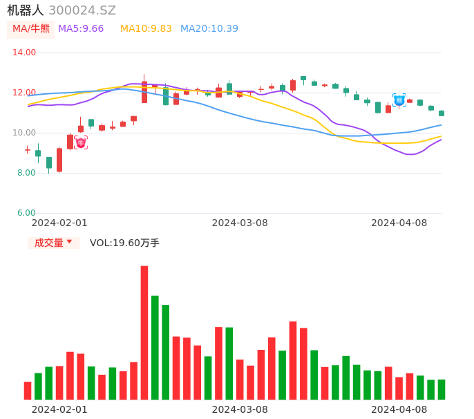
Task: Open the 成交量 indicator dropdown
Action: click(53, 243)
